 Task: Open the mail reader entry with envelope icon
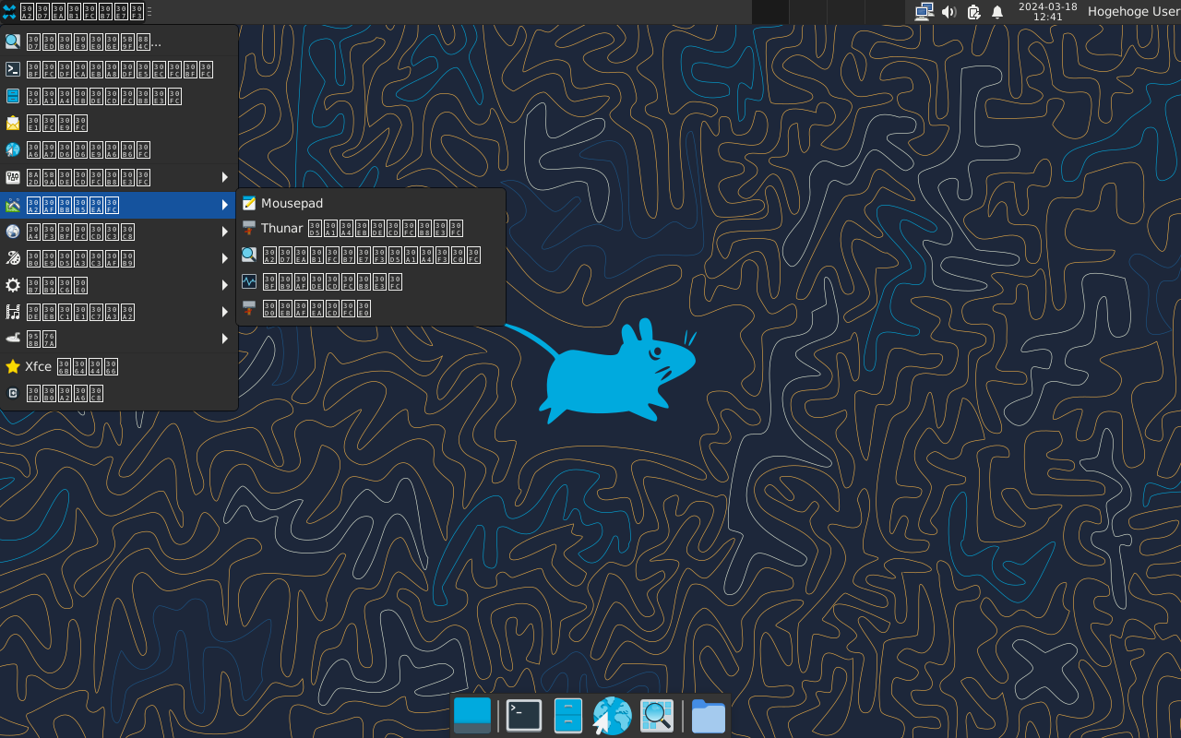[x=119, y=123]
